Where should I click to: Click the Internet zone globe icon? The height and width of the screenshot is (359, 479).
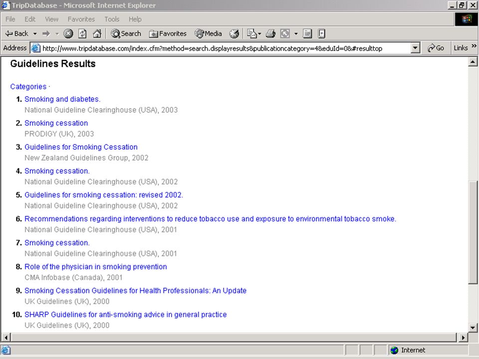394,350
